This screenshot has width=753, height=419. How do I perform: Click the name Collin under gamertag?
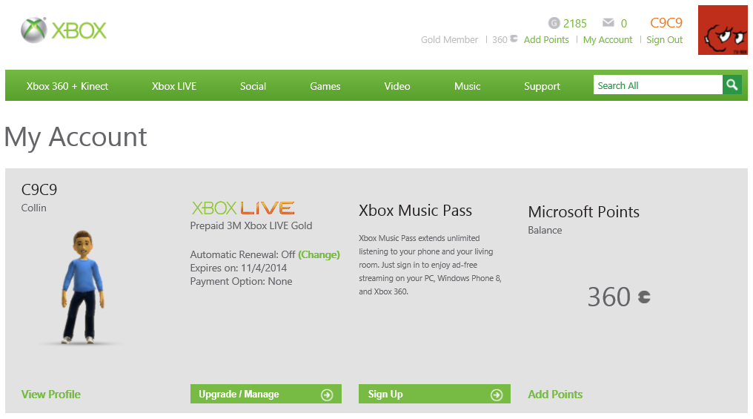pos(33,208)
